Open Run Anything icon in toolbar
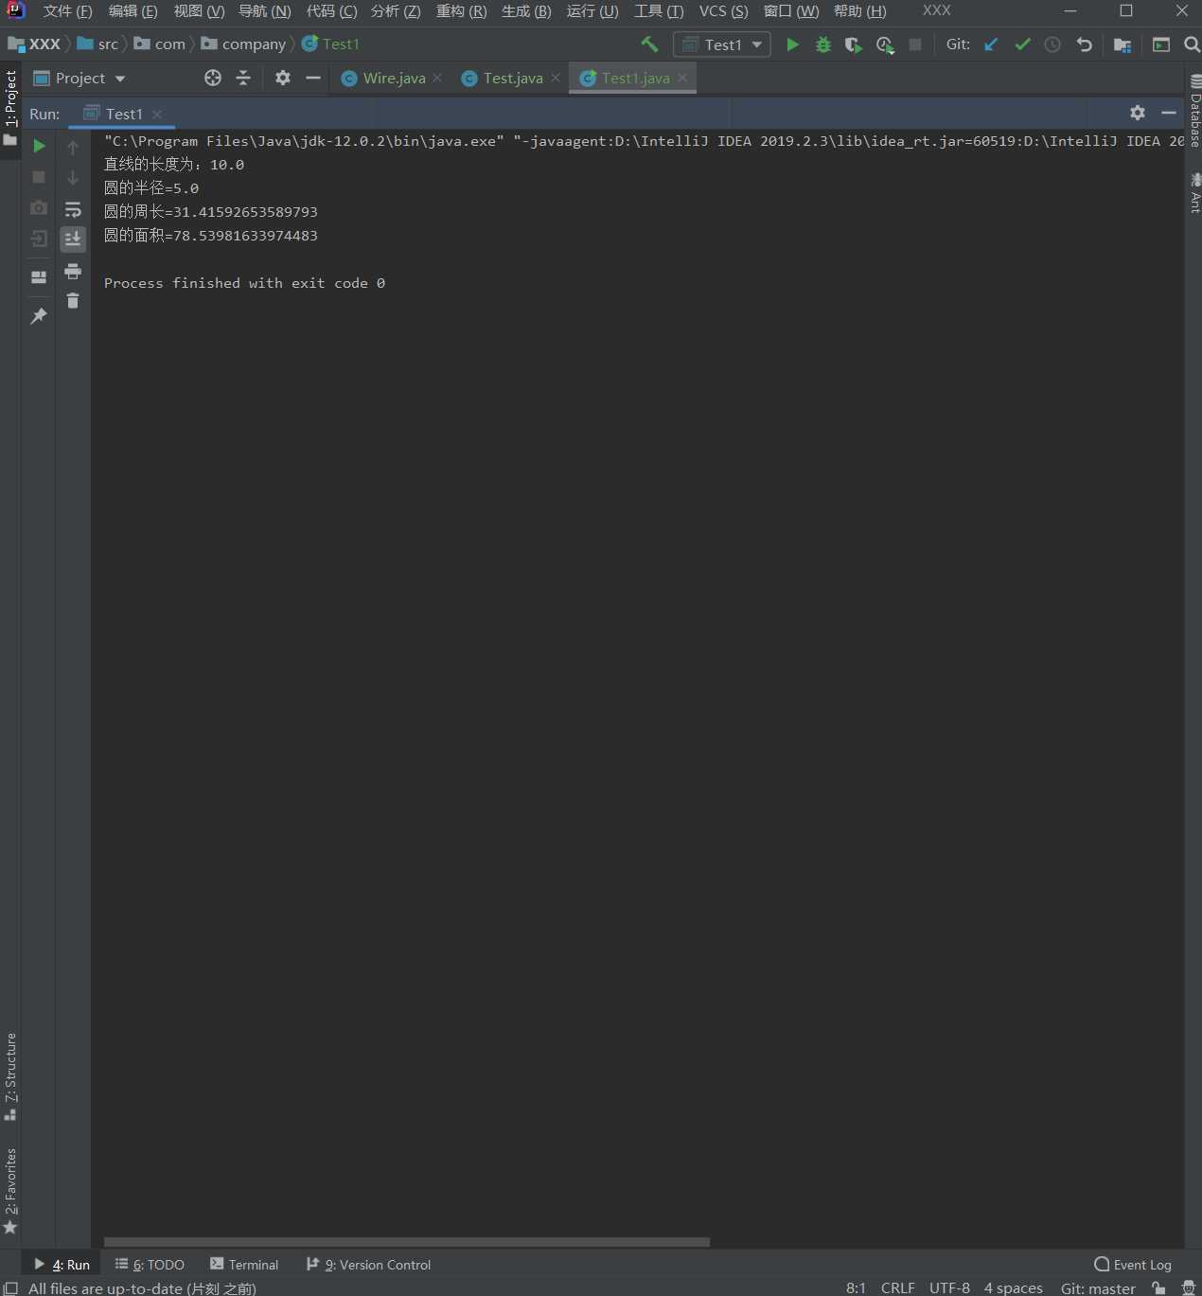The width and height of the screenshot is (1202, 1296). [x=1161, y=44]
